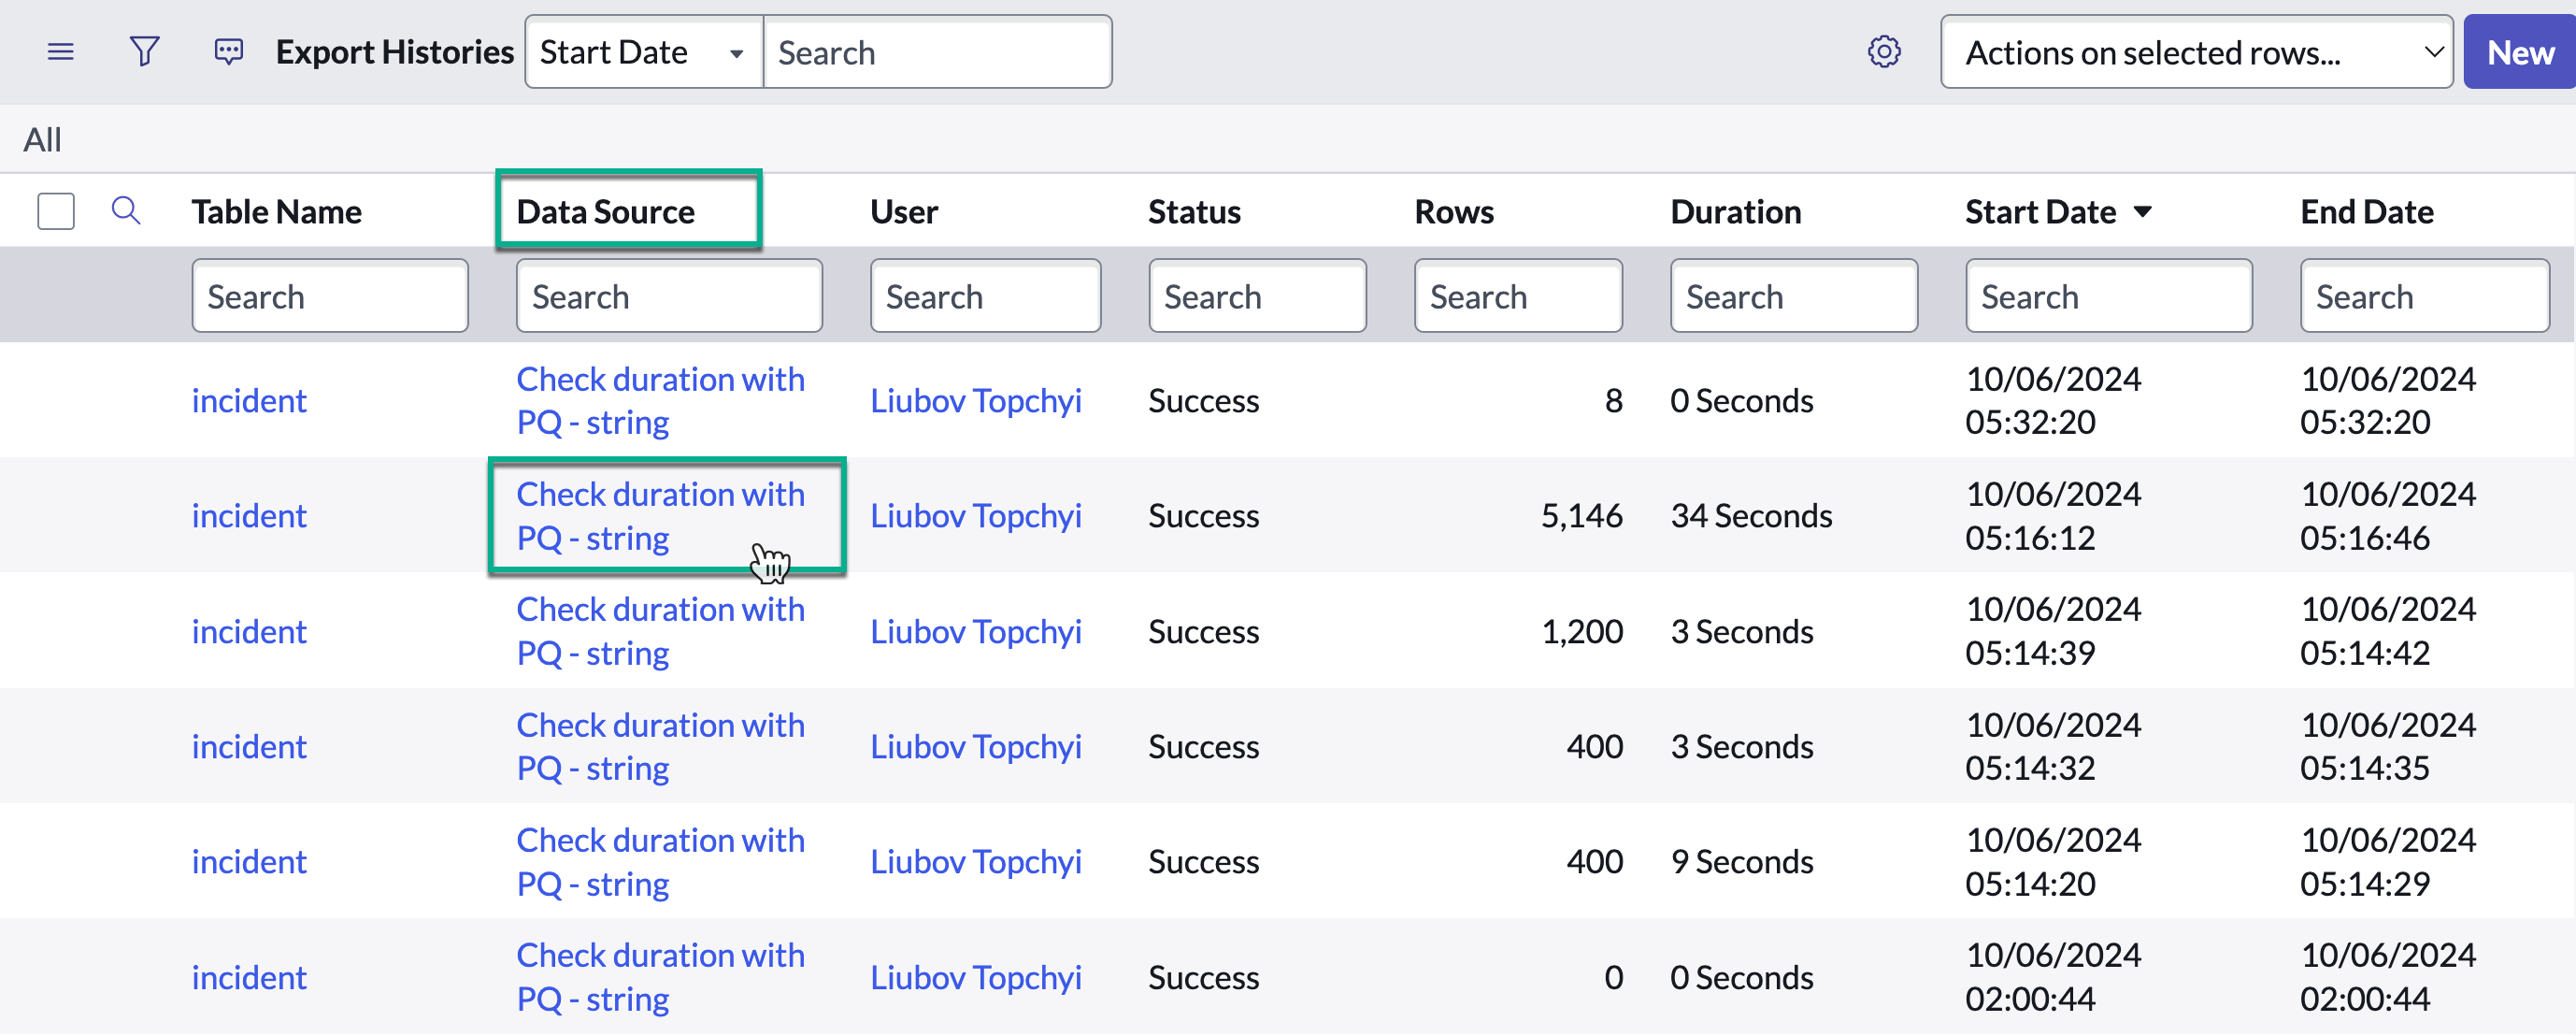This screenshot has height=1036, width=2576.
Task: Expand the Start Date search field dropdown
Action: [643, 52]
